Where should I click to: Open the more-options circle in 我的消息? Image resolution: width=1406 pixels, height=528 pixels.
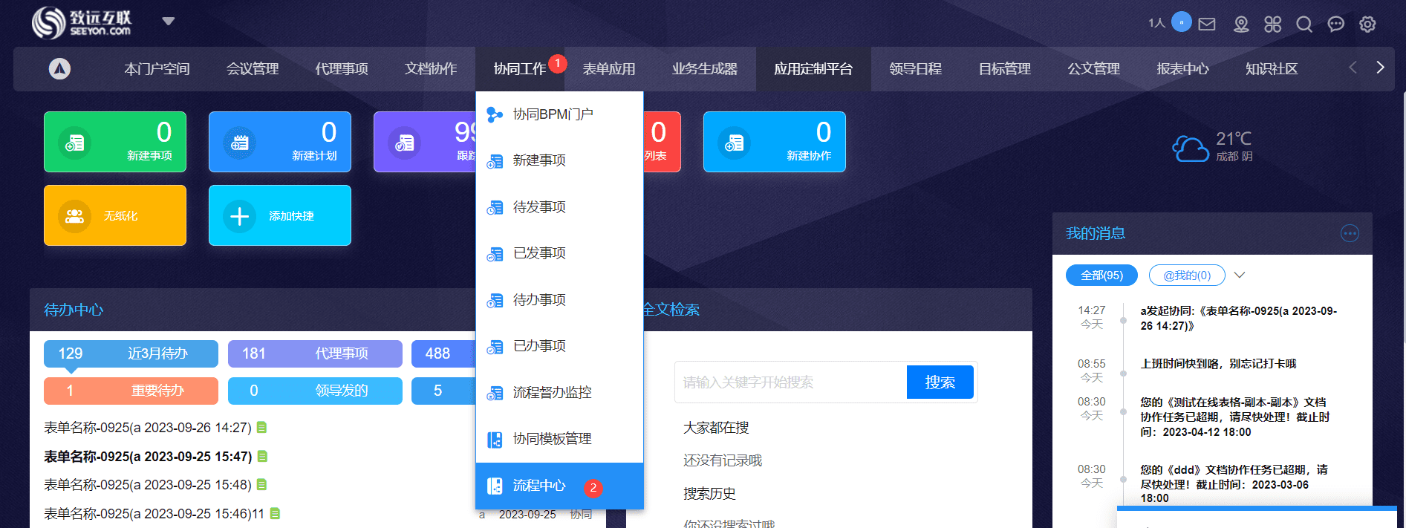pyautogui.click(x=1350, y=233)
